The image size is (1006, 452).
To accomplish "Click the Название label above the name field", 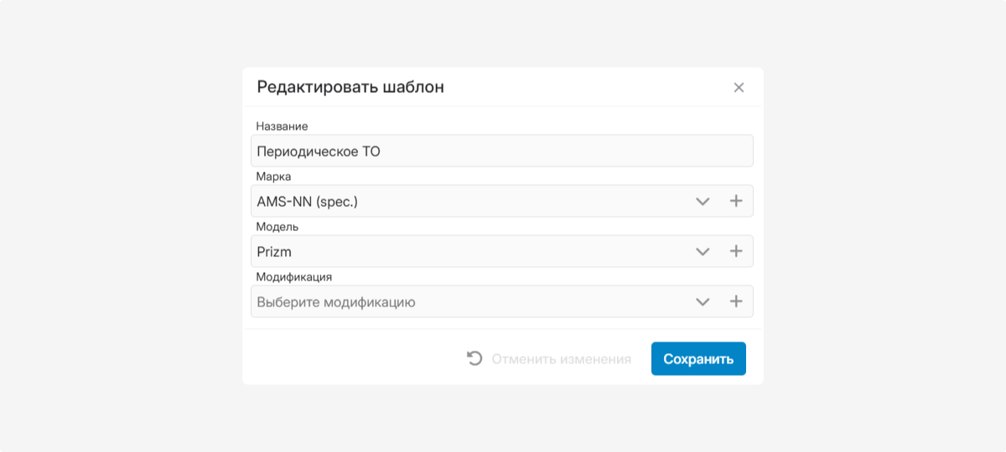I will 282,126.
